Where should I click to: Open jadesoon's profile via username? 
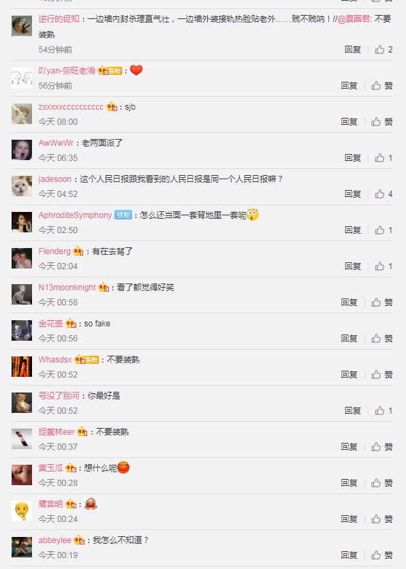pos(54,179)
